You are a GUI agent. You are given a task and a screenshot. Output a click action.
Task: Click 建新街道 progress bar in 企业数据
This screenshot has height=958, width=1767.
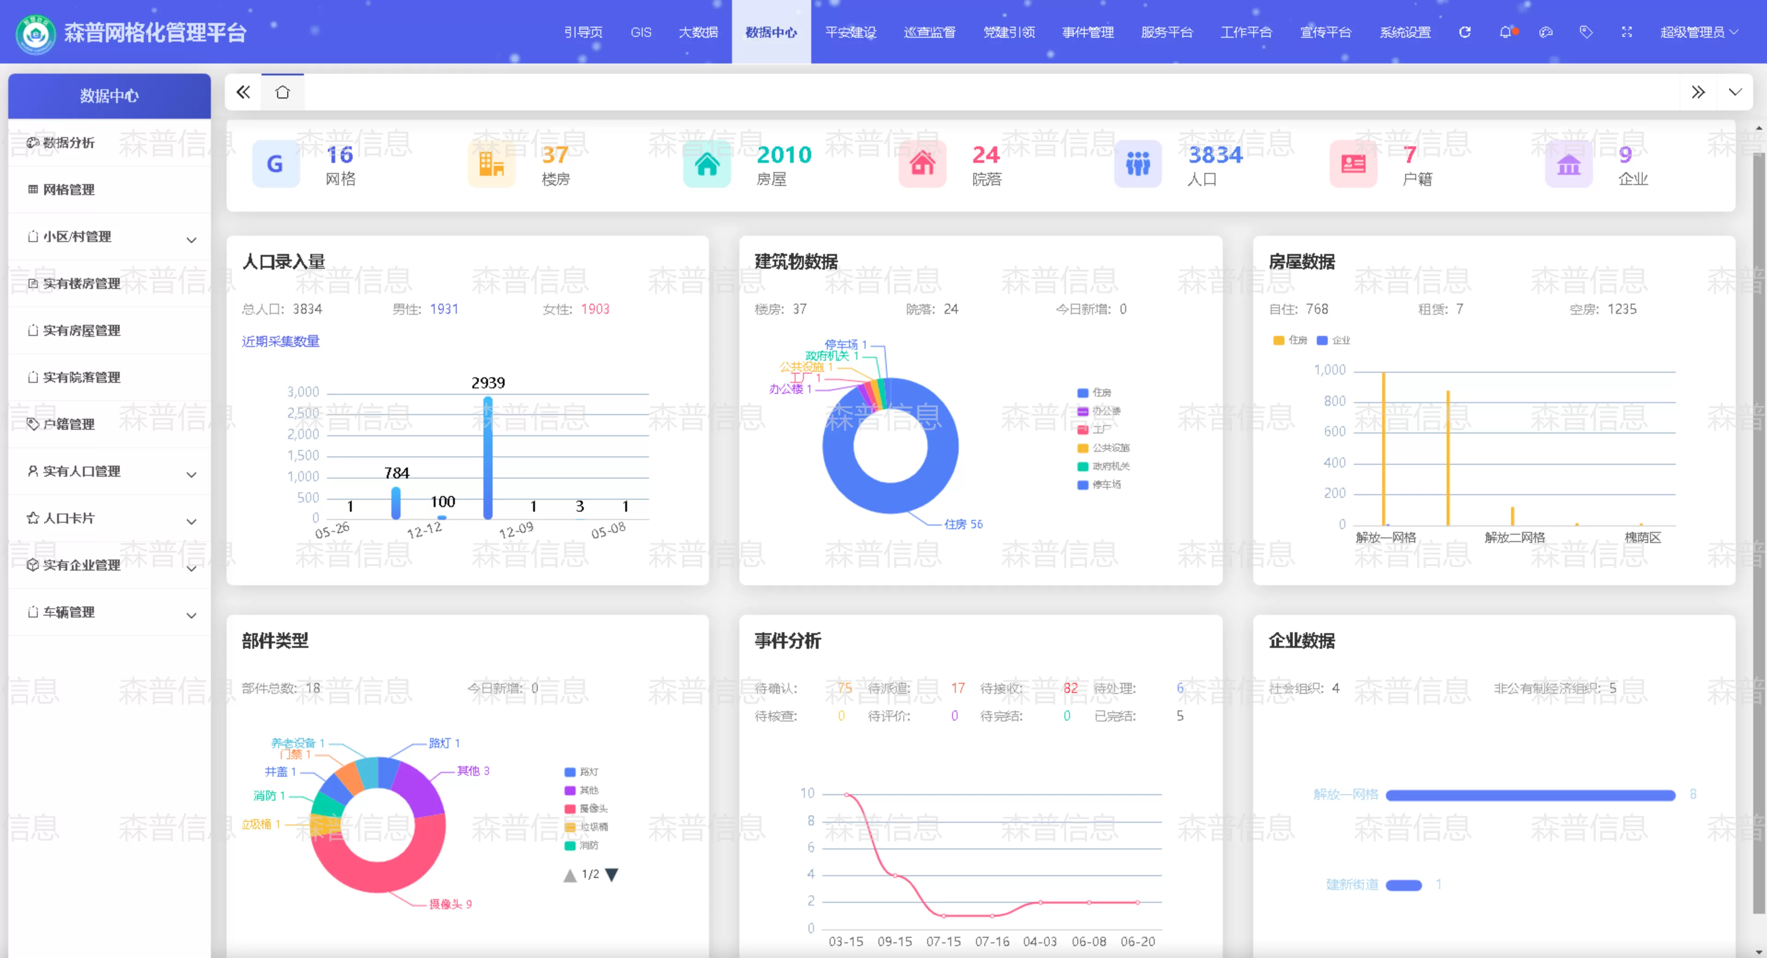pos(1403,885)
